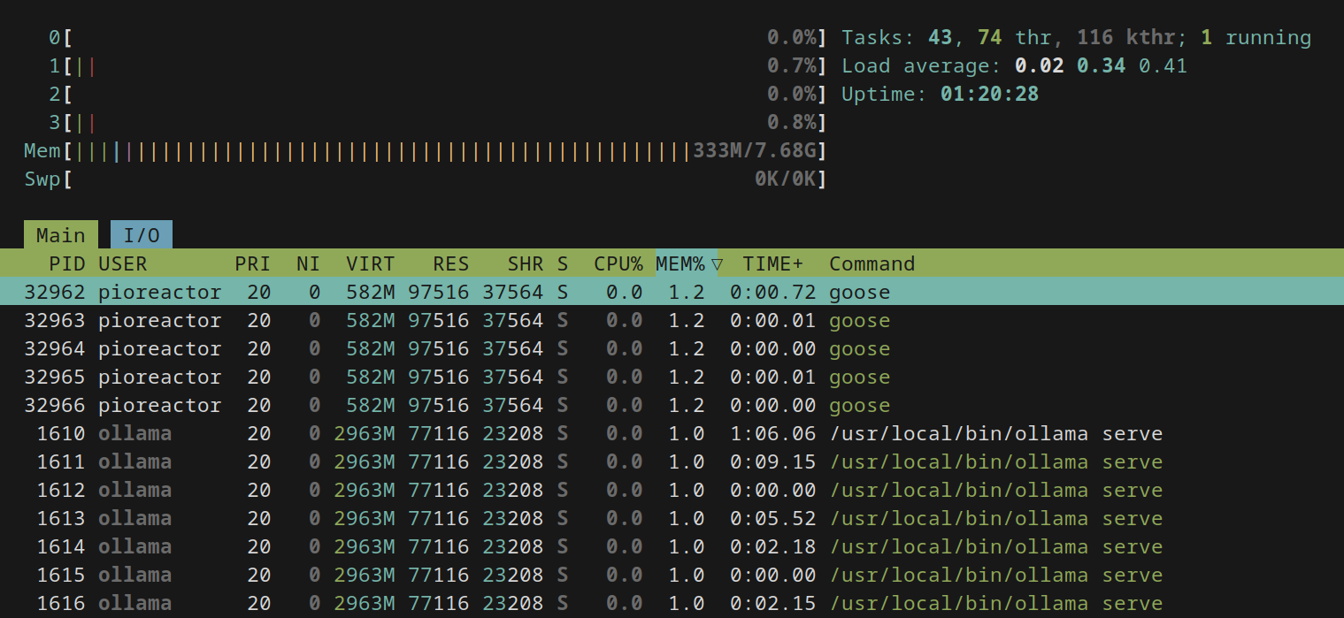The height and width of the screenshot is (618, 1344).
Task: Click the MEM% sort descending arrow indicator
Action: (718, 263)
